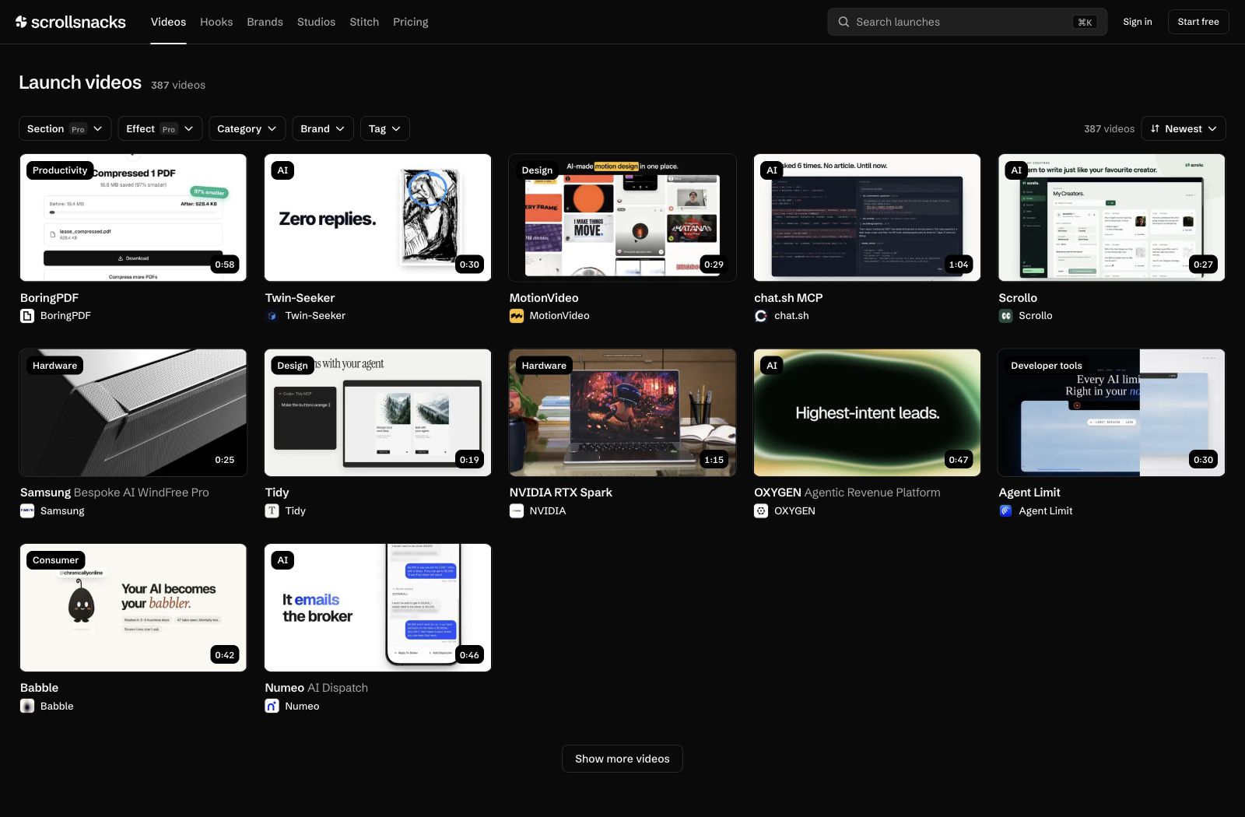1245x817 pixels.
Task: Open the Babble video thumbnail
Action: tap(133, 608)
